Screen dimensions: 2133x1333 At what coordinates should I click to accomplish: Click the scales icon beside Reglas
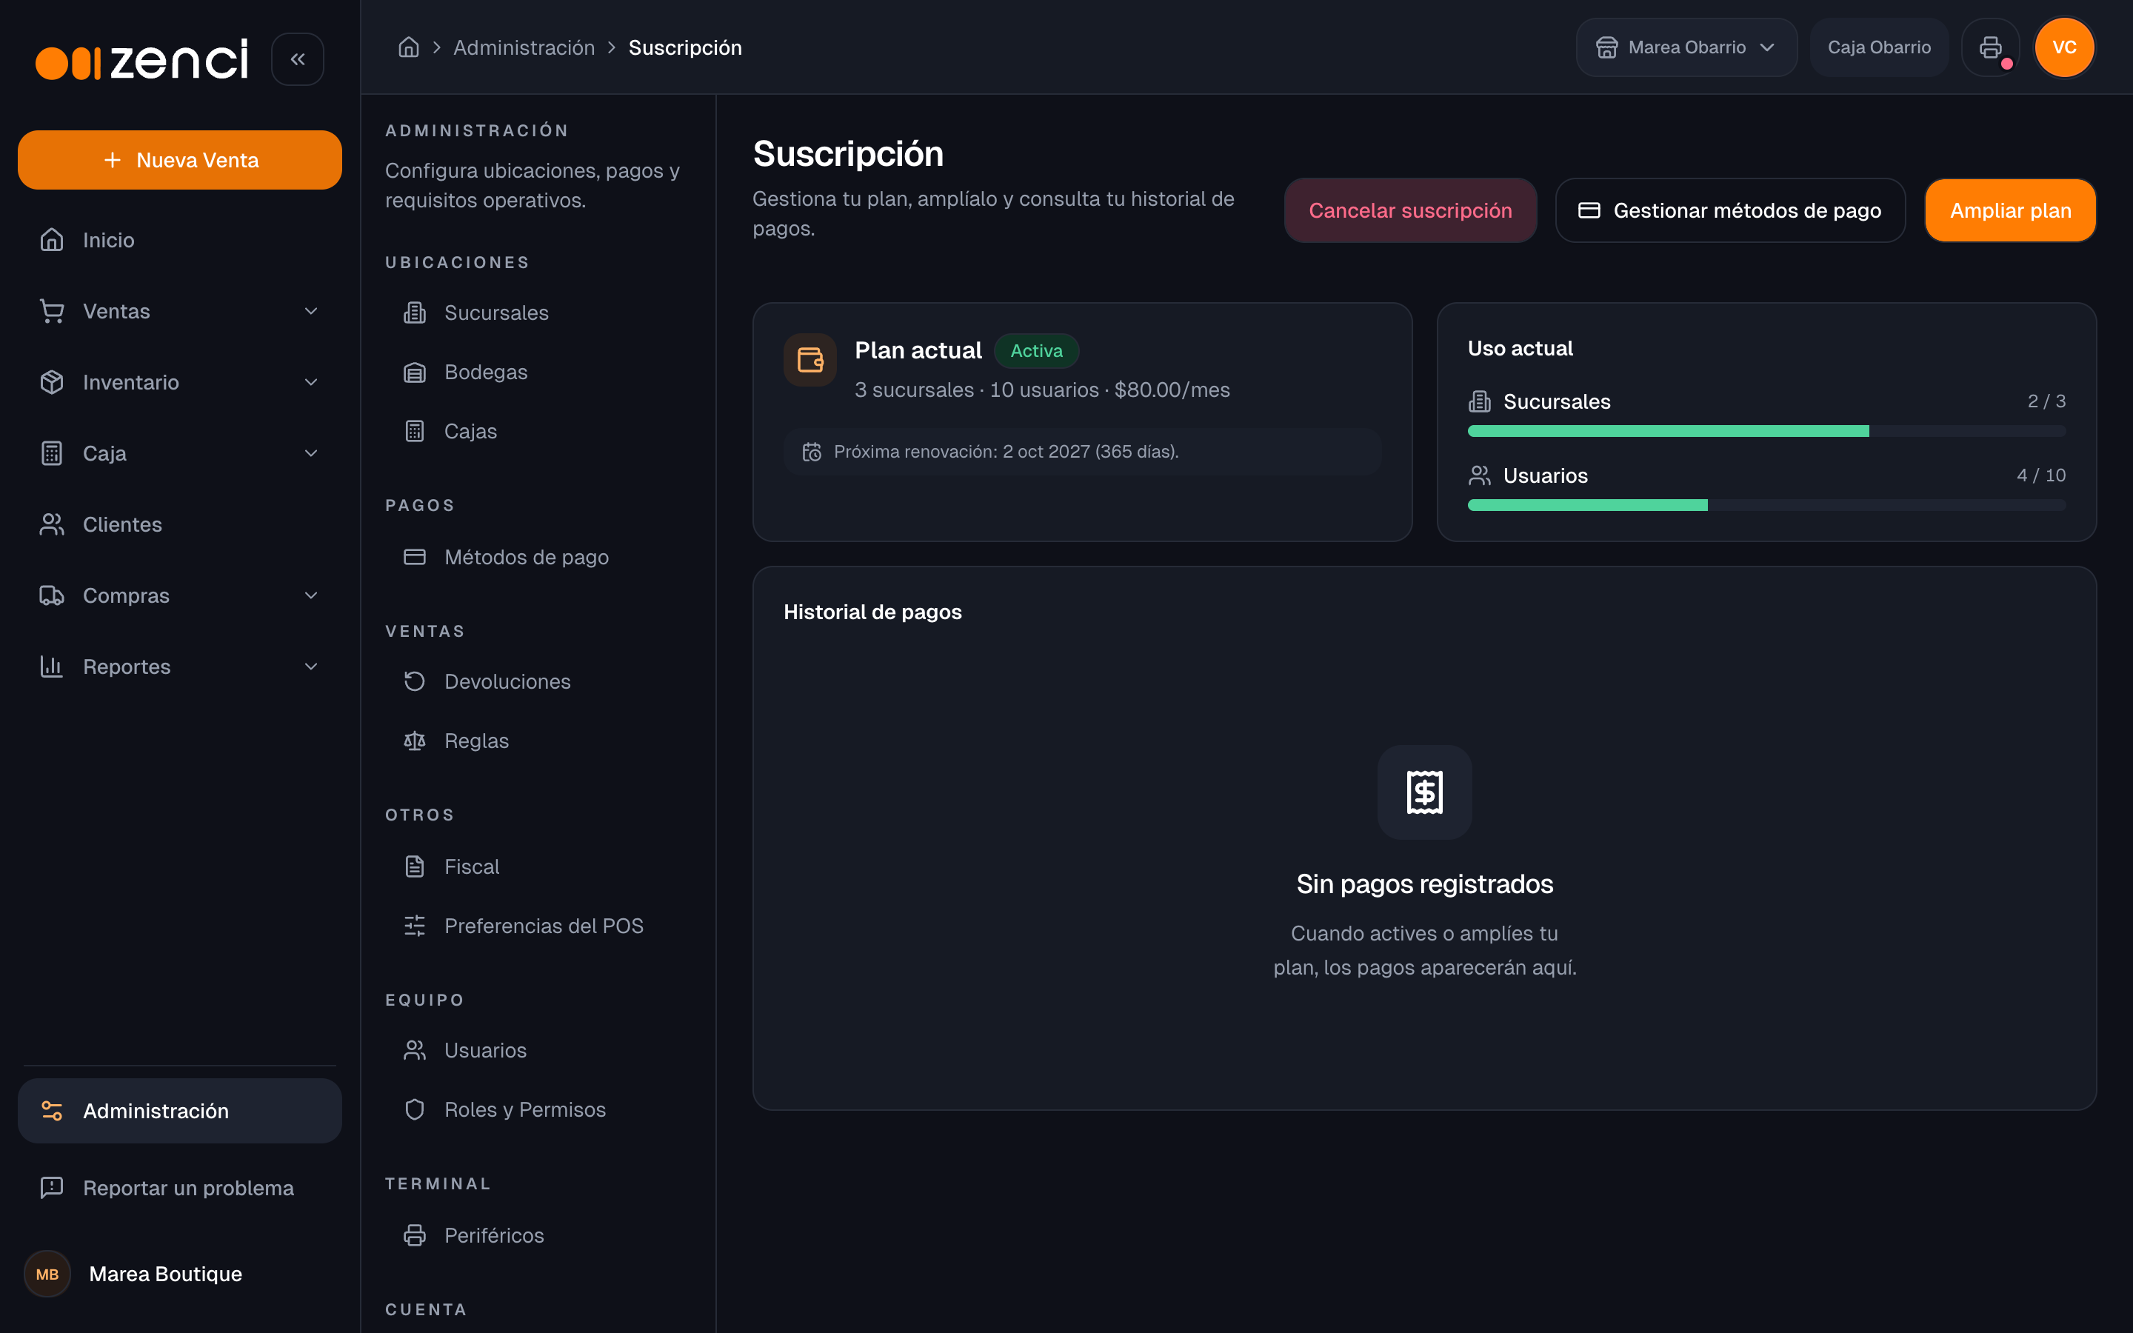coord(414,741)
